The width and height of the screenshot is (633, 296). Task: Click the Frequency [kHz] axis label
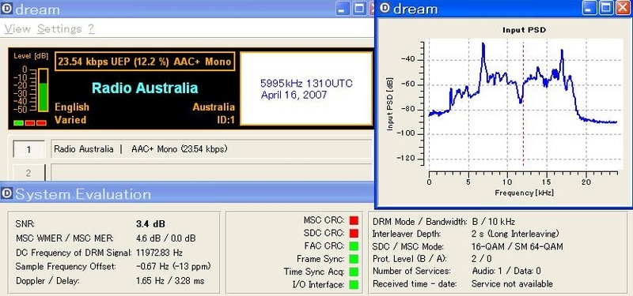tap(524, 193)
